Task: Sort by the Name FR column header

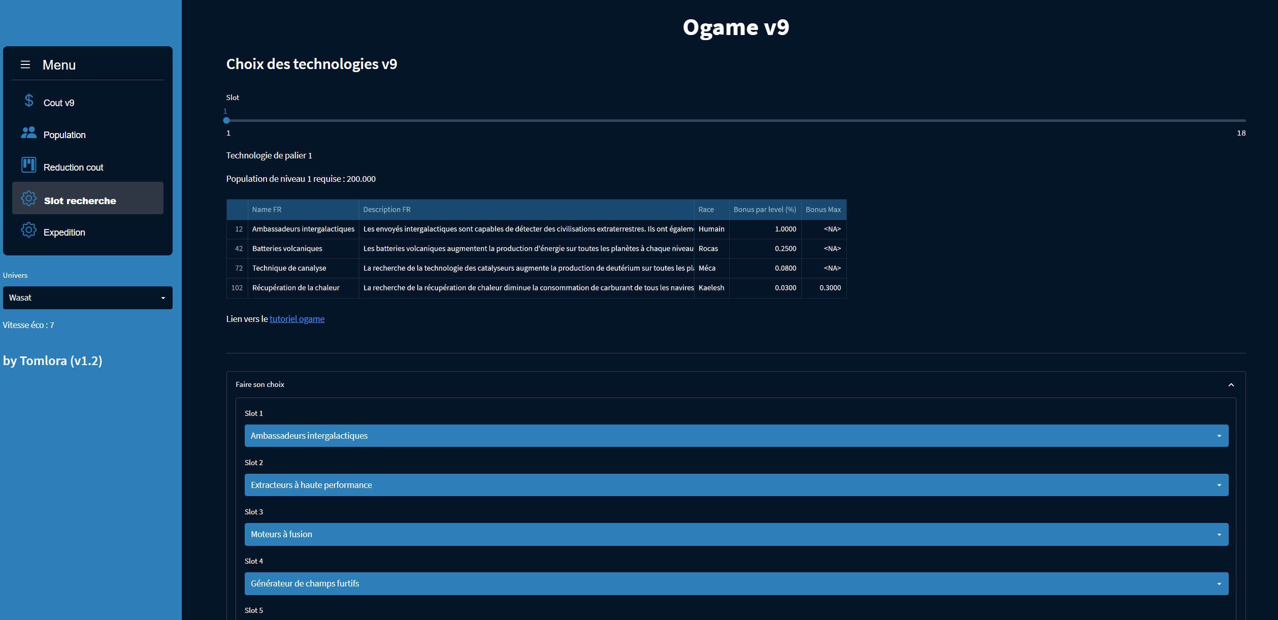Action: pyautogui.click(x=303, y=209)
